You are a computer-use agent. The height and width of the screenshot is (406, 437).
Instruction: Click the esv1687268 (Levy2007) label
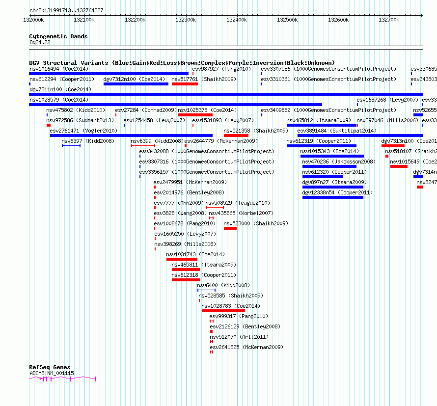388,100
